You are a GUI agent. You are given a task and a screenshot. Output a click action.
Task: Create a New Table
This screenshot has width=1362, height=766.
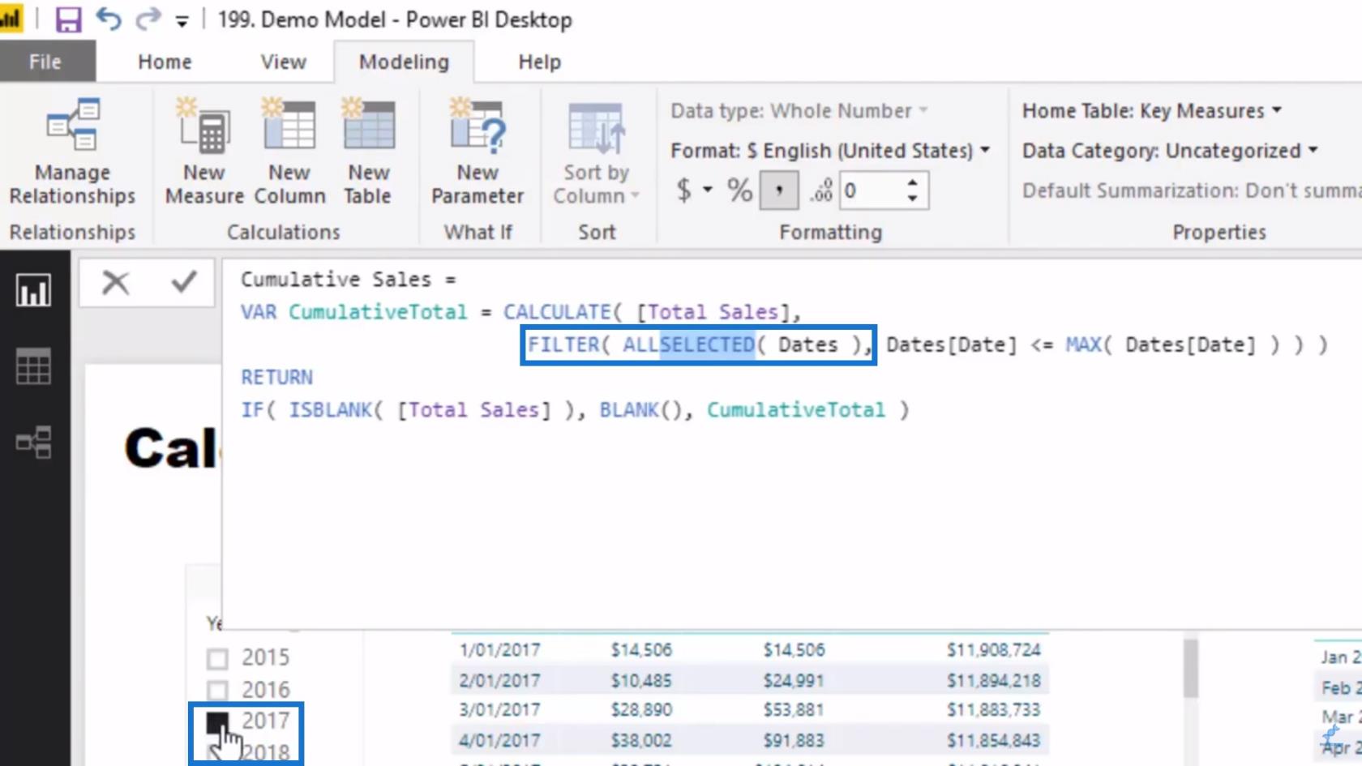[368, 152]
